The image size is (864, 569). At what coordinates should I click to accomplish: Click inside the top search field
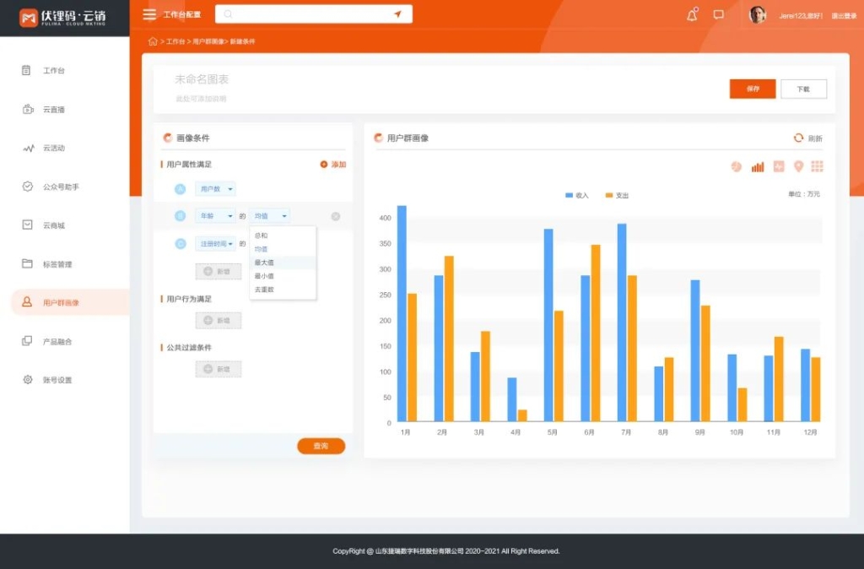coord(312,14)
